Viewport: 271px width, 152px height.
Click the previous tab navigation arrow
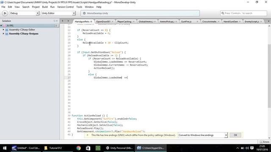point(63,21)
